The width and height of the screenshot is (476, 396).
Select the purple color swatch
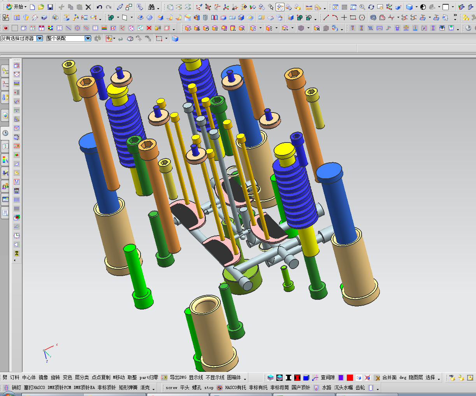click(x=341, y=377)
